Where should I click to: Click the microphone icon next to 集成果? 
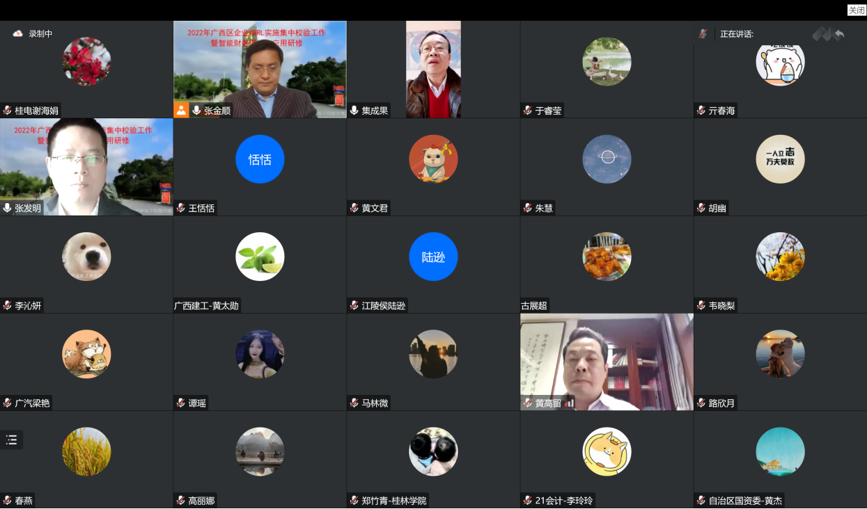pos(354,111)
